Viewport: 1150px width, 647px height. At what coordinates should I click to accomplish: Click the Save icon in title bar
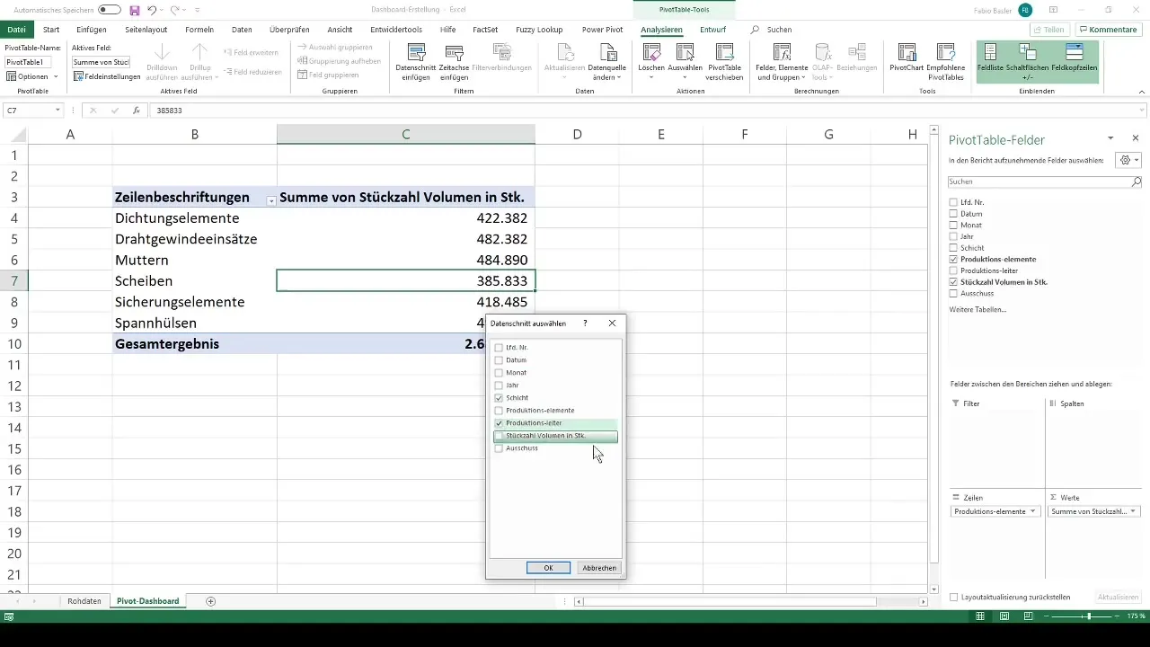(x=135, y=10)
